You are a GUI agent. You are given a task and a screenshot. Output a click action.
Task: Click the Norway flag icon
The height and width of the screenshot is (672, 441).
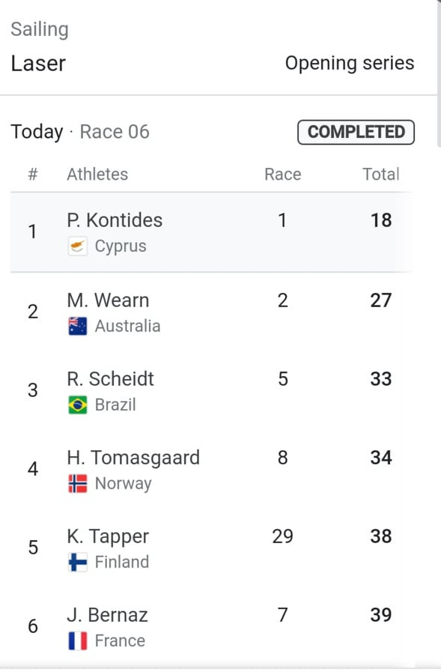click(x=78, y=483)
